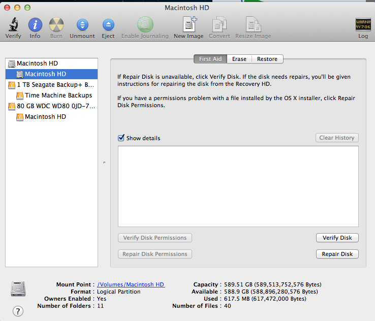Zoom the window with the green button
This screenshot has width=375, height=321.
tap(27, 8)
